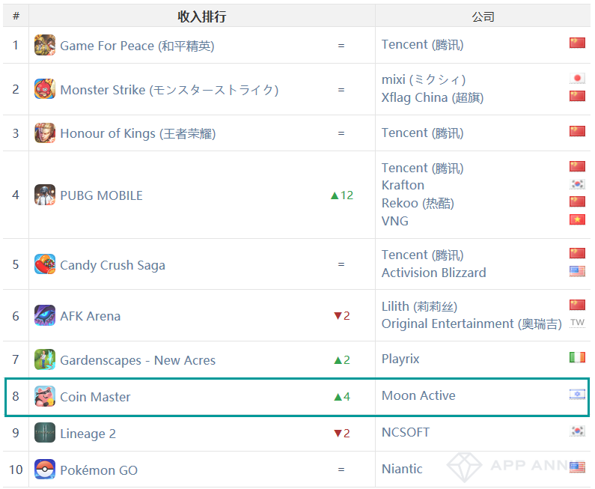Open the Playrix company link
The width and height of the screenshot is (595, 489).
tap(400, 359)
